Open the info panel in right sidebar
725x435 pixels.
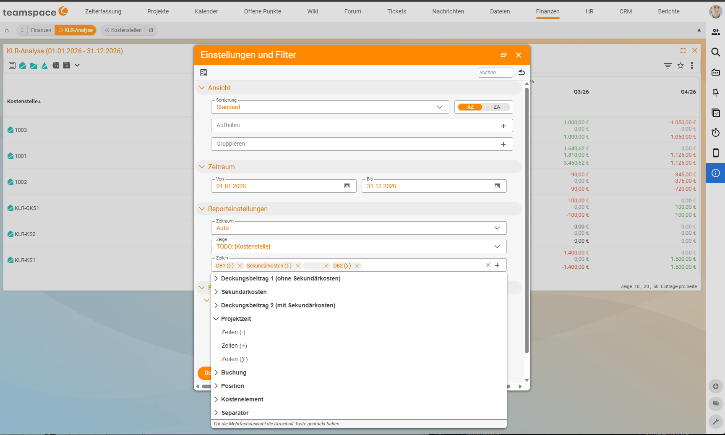(716, 173)
